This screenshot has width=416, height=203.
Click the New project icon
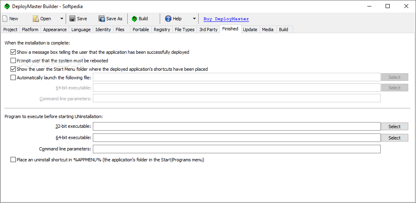click(4, 19)
